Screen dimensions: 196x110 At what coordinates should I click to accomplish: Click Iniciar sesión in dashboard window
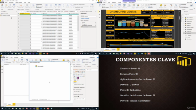[x=189, y=2]
